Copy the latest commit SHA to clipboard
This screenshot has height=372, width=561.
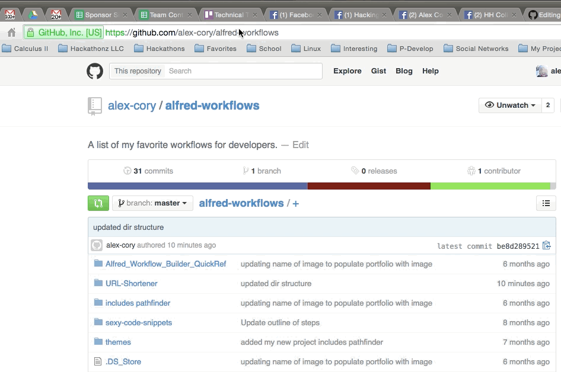[546, 245]
